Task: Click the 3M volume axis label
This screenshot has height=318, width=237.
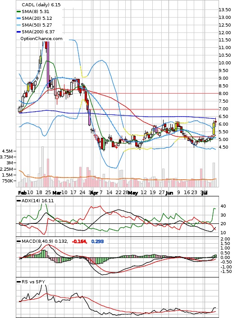Action: click(x=9, y=163)
